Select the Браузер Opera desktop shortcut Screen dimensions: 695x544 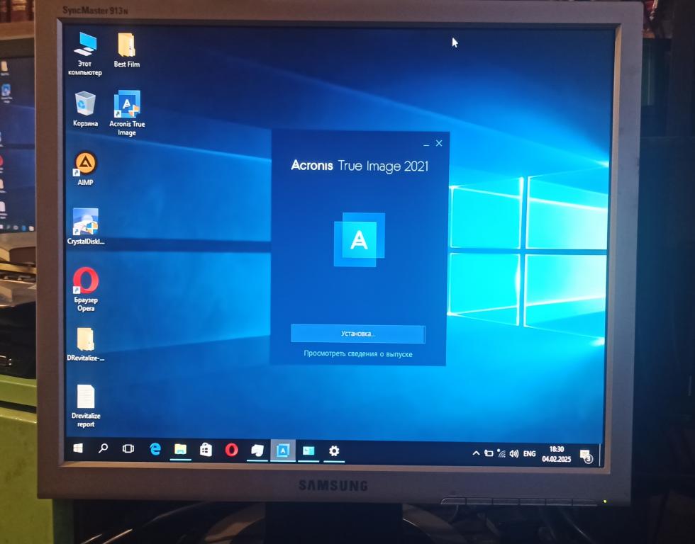click(86, 290)
